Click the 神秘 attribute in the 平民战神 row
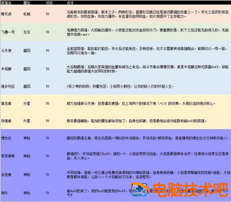231x202 pixels. coord(27,175)
